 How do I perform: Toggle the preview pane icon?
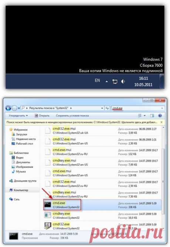[152, 116]
